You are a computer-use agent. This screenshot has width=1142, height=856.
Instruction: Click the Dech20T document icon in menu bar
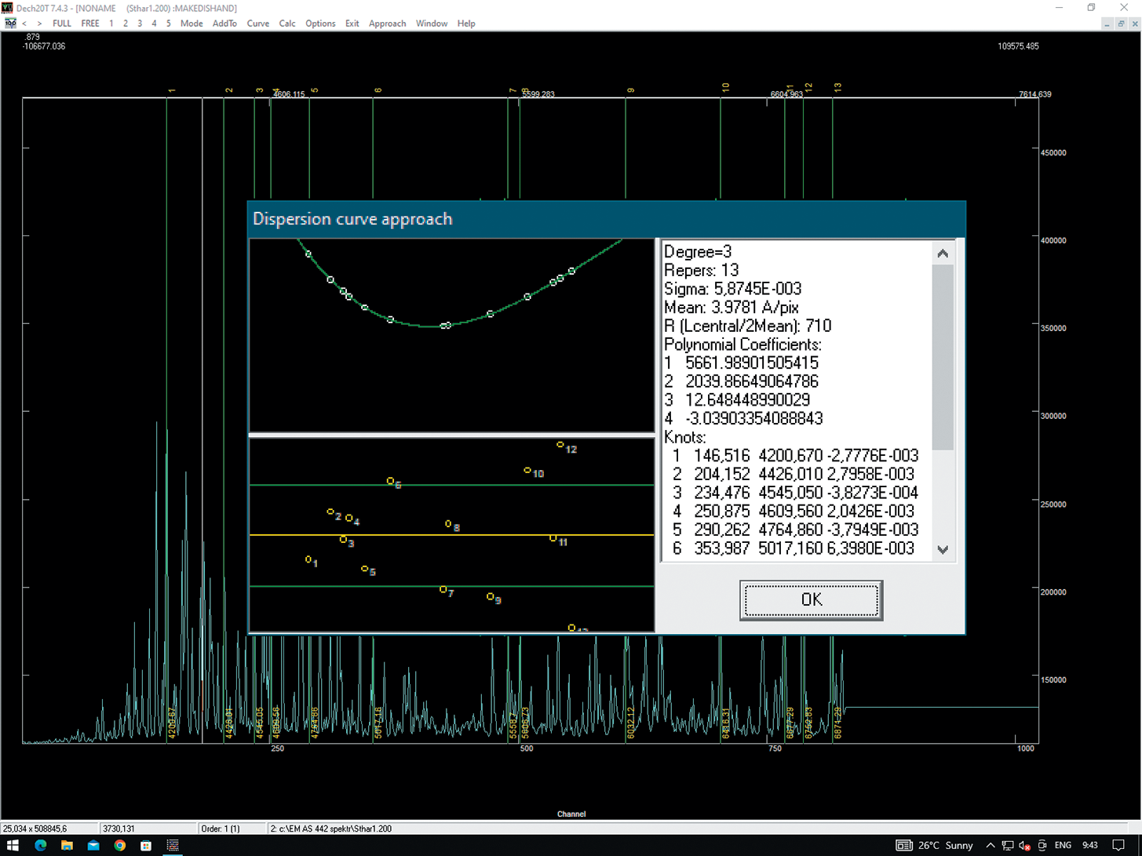pyautogui.click(x=10, y=24)
